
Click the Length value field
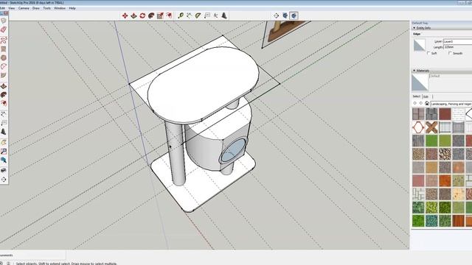[457, 47]
